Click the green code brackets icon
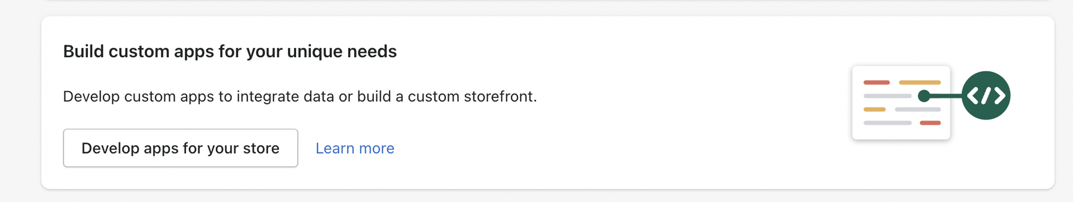Viewport: 1073px width, 202px height. pyautogui.click(x=986, y=95)
